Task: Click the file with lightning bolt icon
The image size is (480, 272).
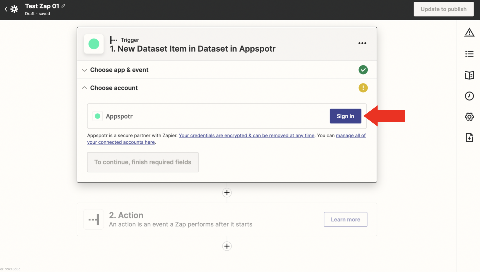Action: point(469,137)
